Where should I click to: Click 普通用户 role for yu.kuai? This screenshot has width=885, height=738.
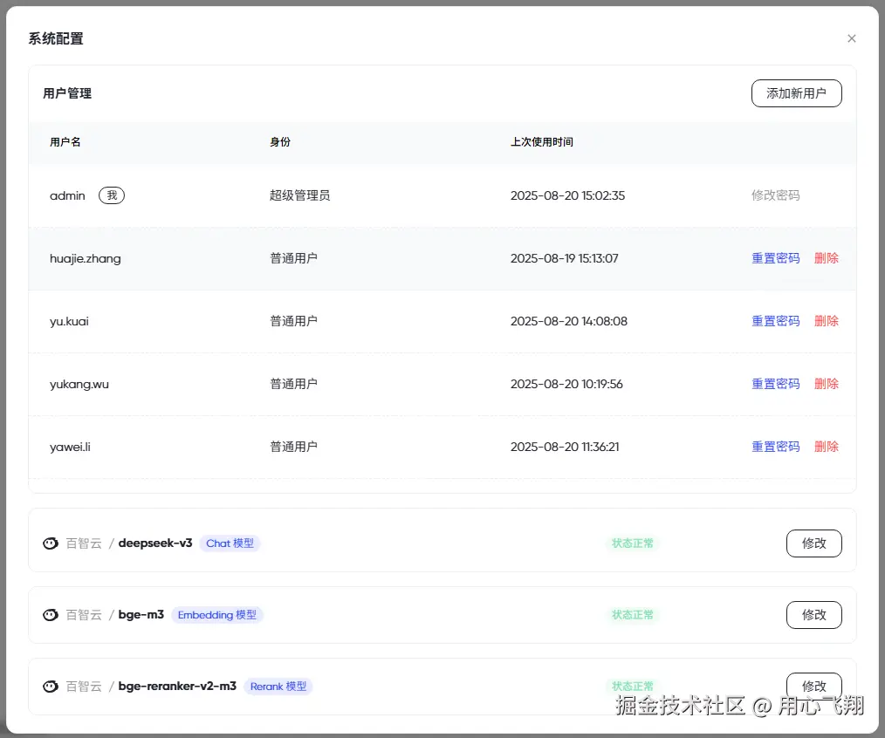click(293, 321)
